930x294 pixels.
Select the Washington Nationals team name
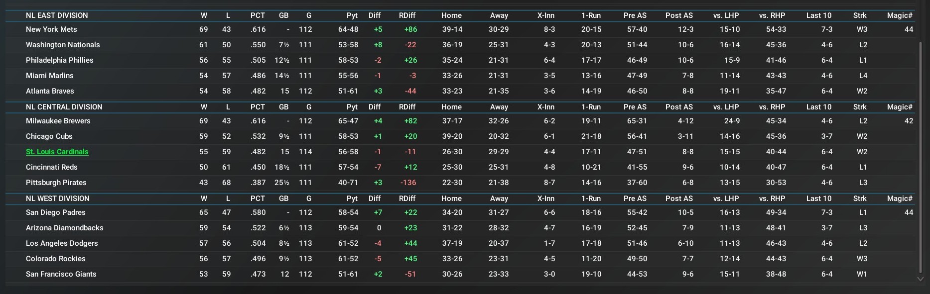[63, 45]
